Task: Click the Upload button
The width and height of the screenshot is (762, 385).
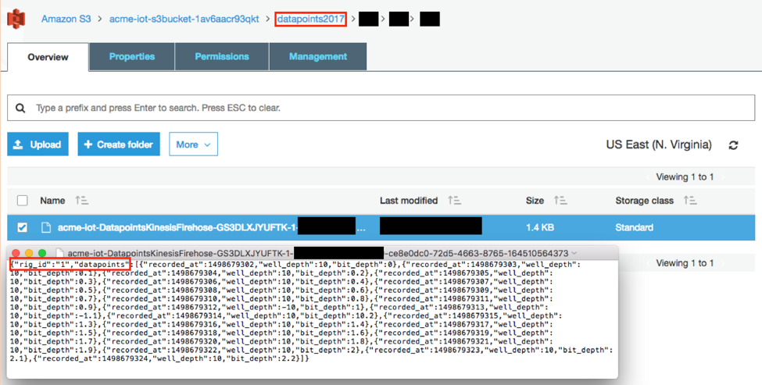Action: tap(38, 144)
